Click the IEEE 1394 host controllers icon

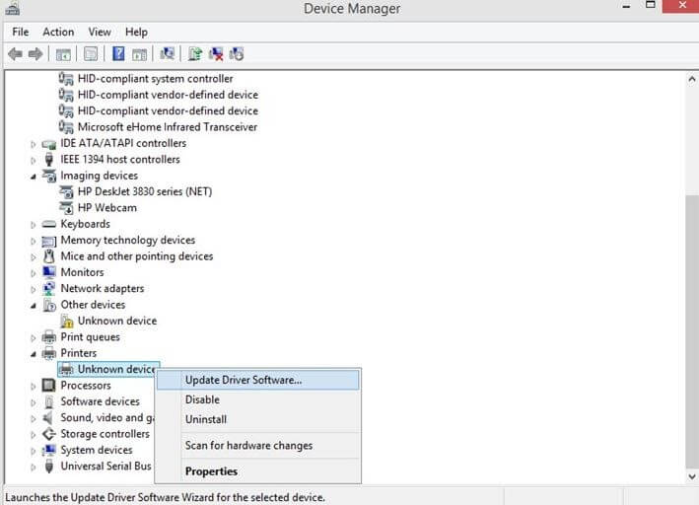[x=49, y=159]
